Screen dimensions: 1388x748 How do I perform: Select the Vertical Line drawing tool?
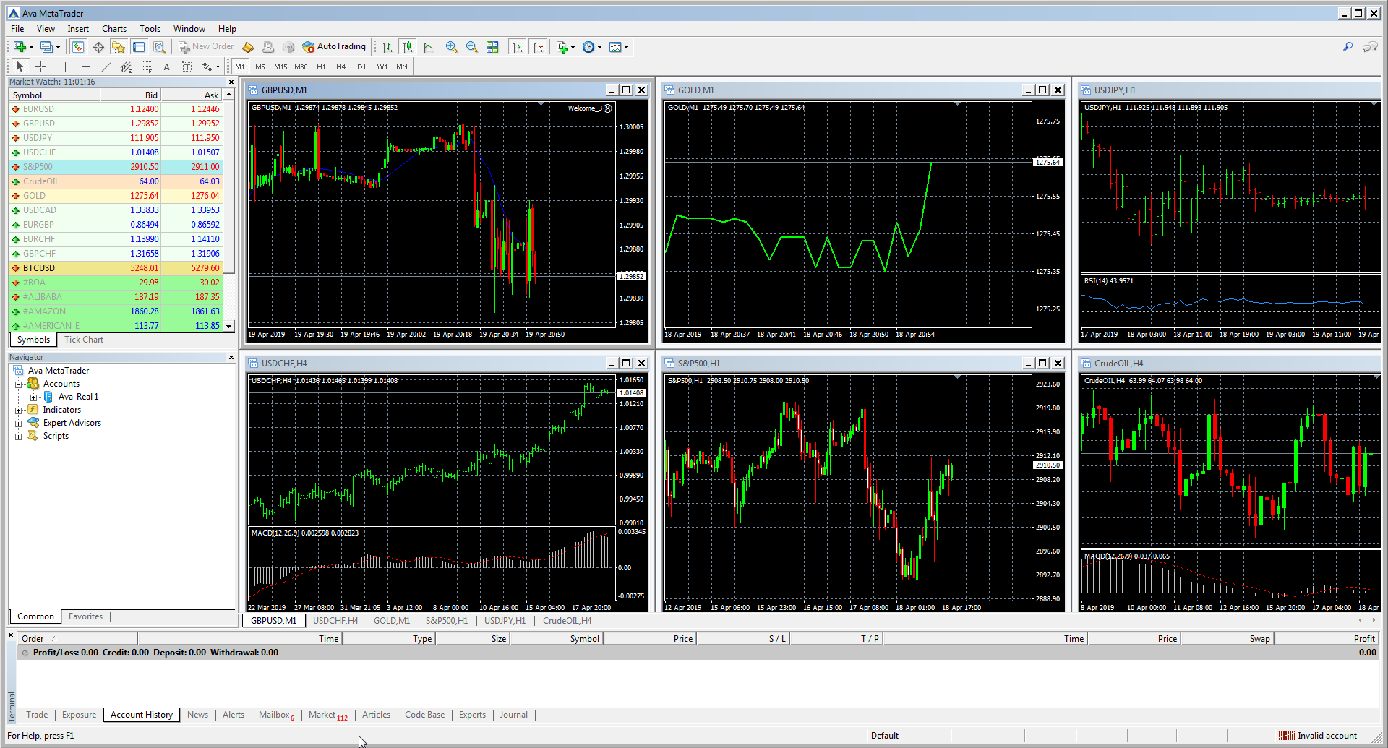coord(65,66)
